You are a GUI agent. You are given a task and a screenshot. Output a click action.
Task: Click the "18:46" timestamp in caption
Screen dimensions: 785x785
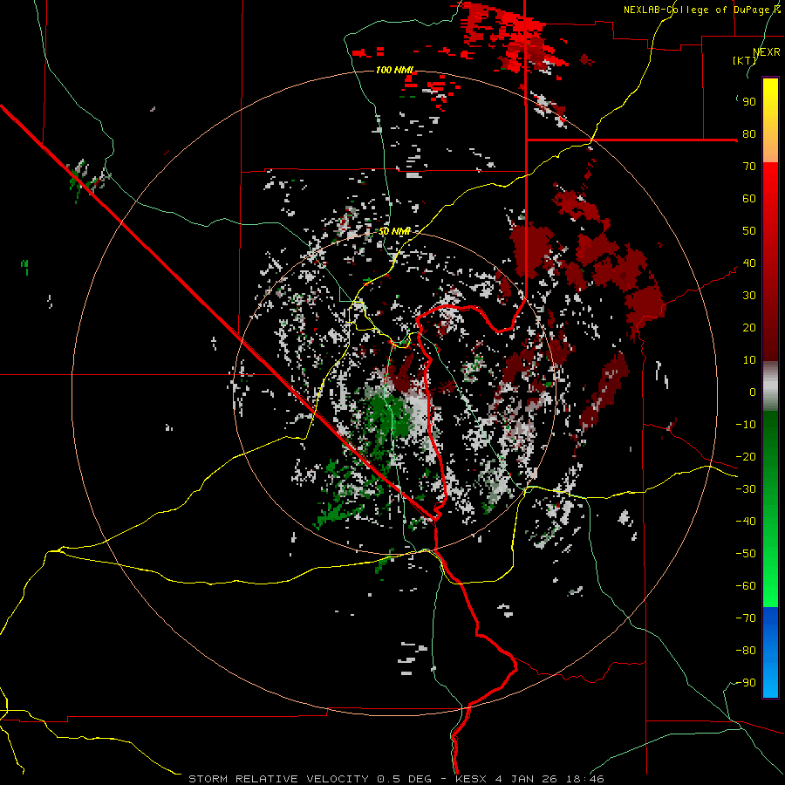pyautogui.click(x=585, y=779)
